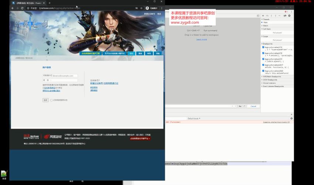The width and height of the screenshot is (314, 185).
Task: Toggle regex option in search bar
Action: pyautogui.click(x=244, y=106)
